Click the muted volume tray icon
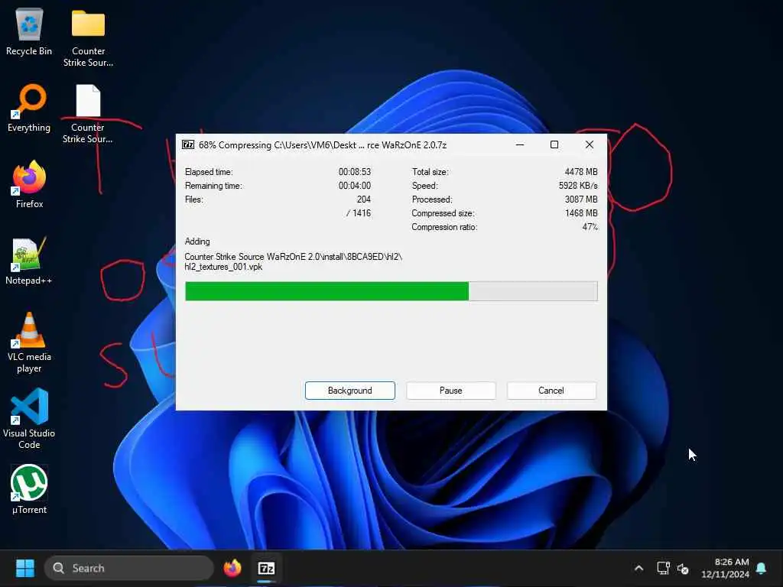The image size is (783, 587). pos(683,568)
